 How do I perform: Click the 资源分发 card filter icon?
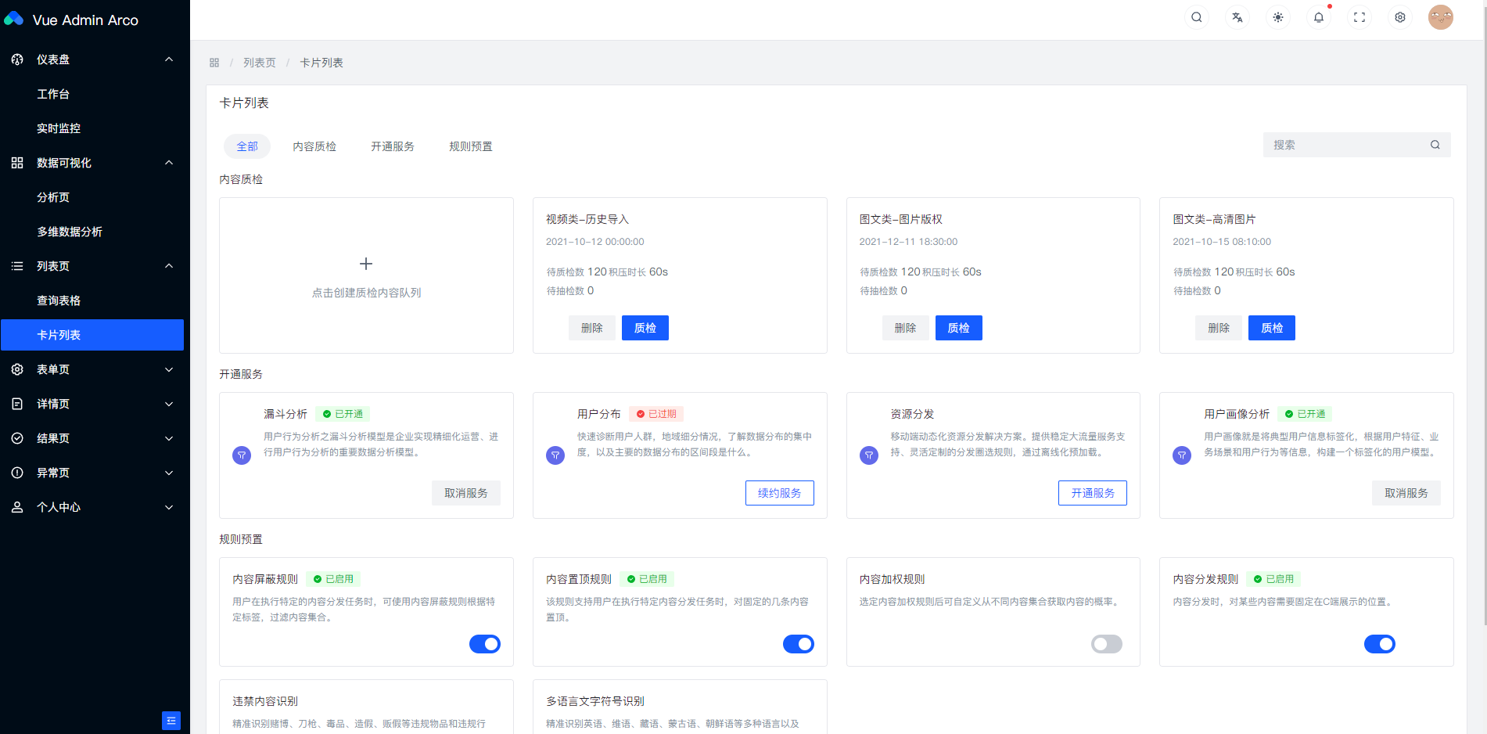869,455
